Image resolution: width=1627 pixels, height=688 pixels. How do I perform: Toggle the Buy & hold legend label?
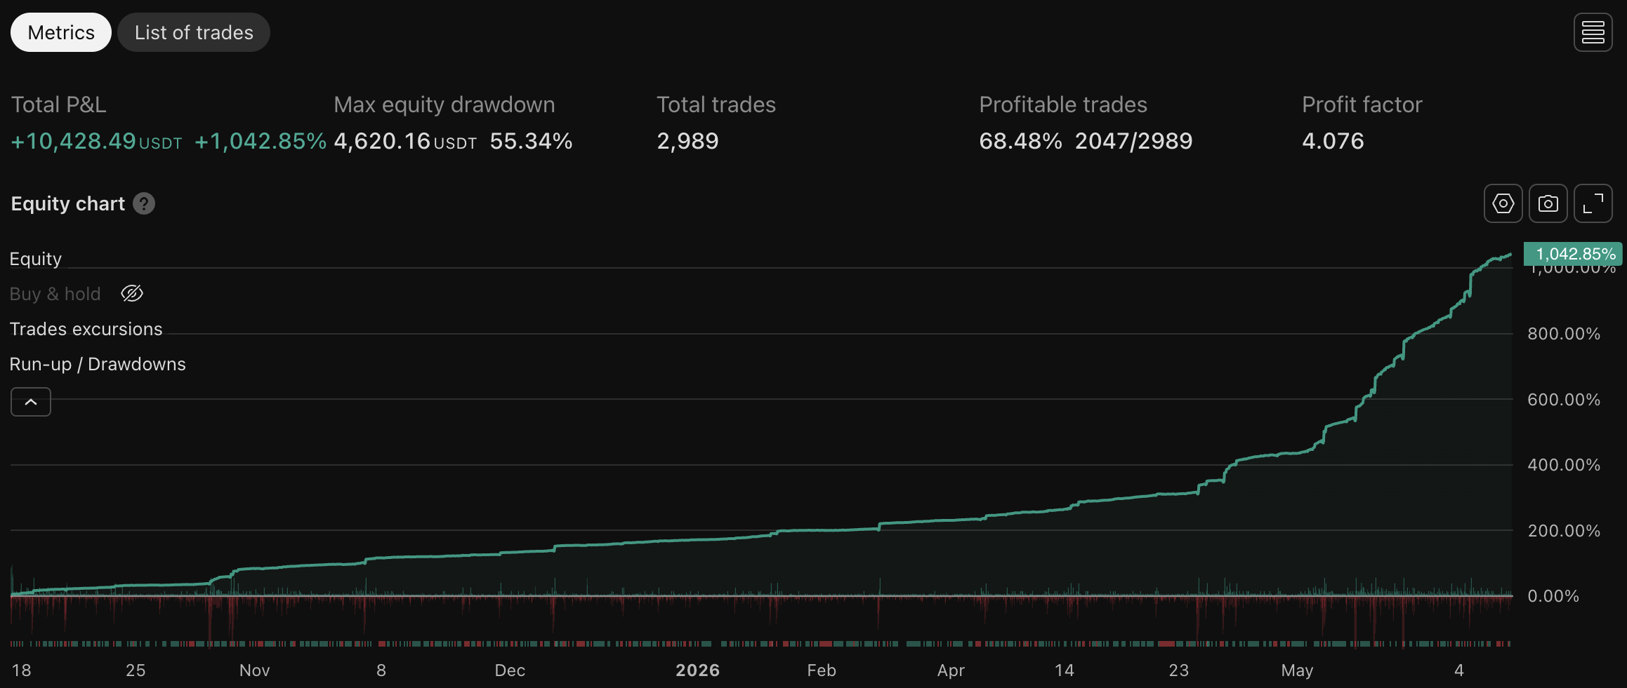tap(55, 294)
